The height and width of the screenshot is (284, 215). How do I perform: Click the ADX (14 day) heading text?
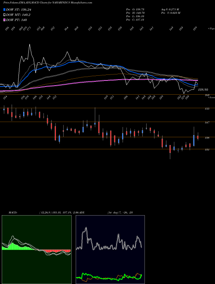click(106, 213)
